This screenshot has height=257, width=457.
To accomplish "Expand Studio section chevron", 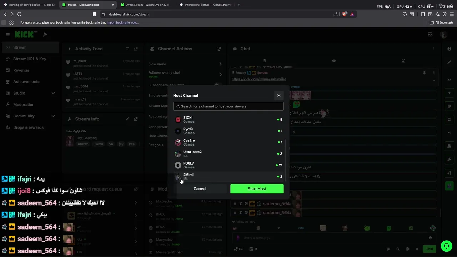I will click(x=53, y=93).
